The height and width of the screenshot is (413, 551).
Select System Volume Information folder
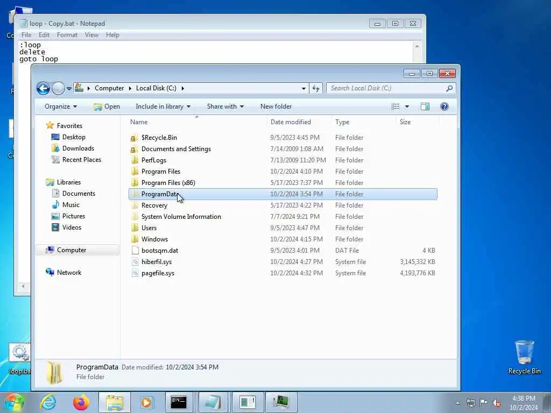pyautogui.click(x=181, y=217)
